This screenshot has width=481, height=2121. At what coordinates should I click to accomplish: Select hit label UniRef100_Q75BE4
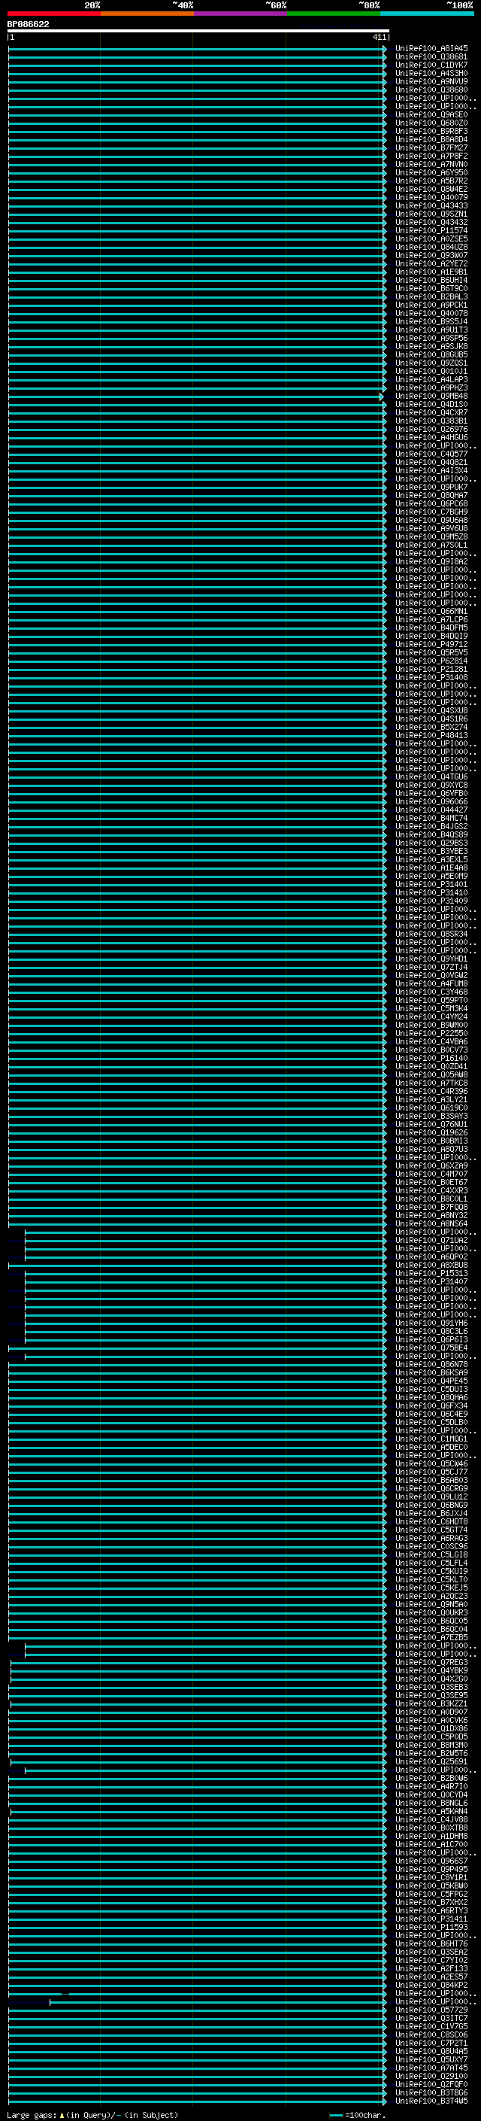click(x=431, y=1349)
